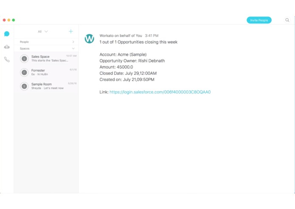Click the Invite People button
The image size is (295, 209).
point(259,20)
